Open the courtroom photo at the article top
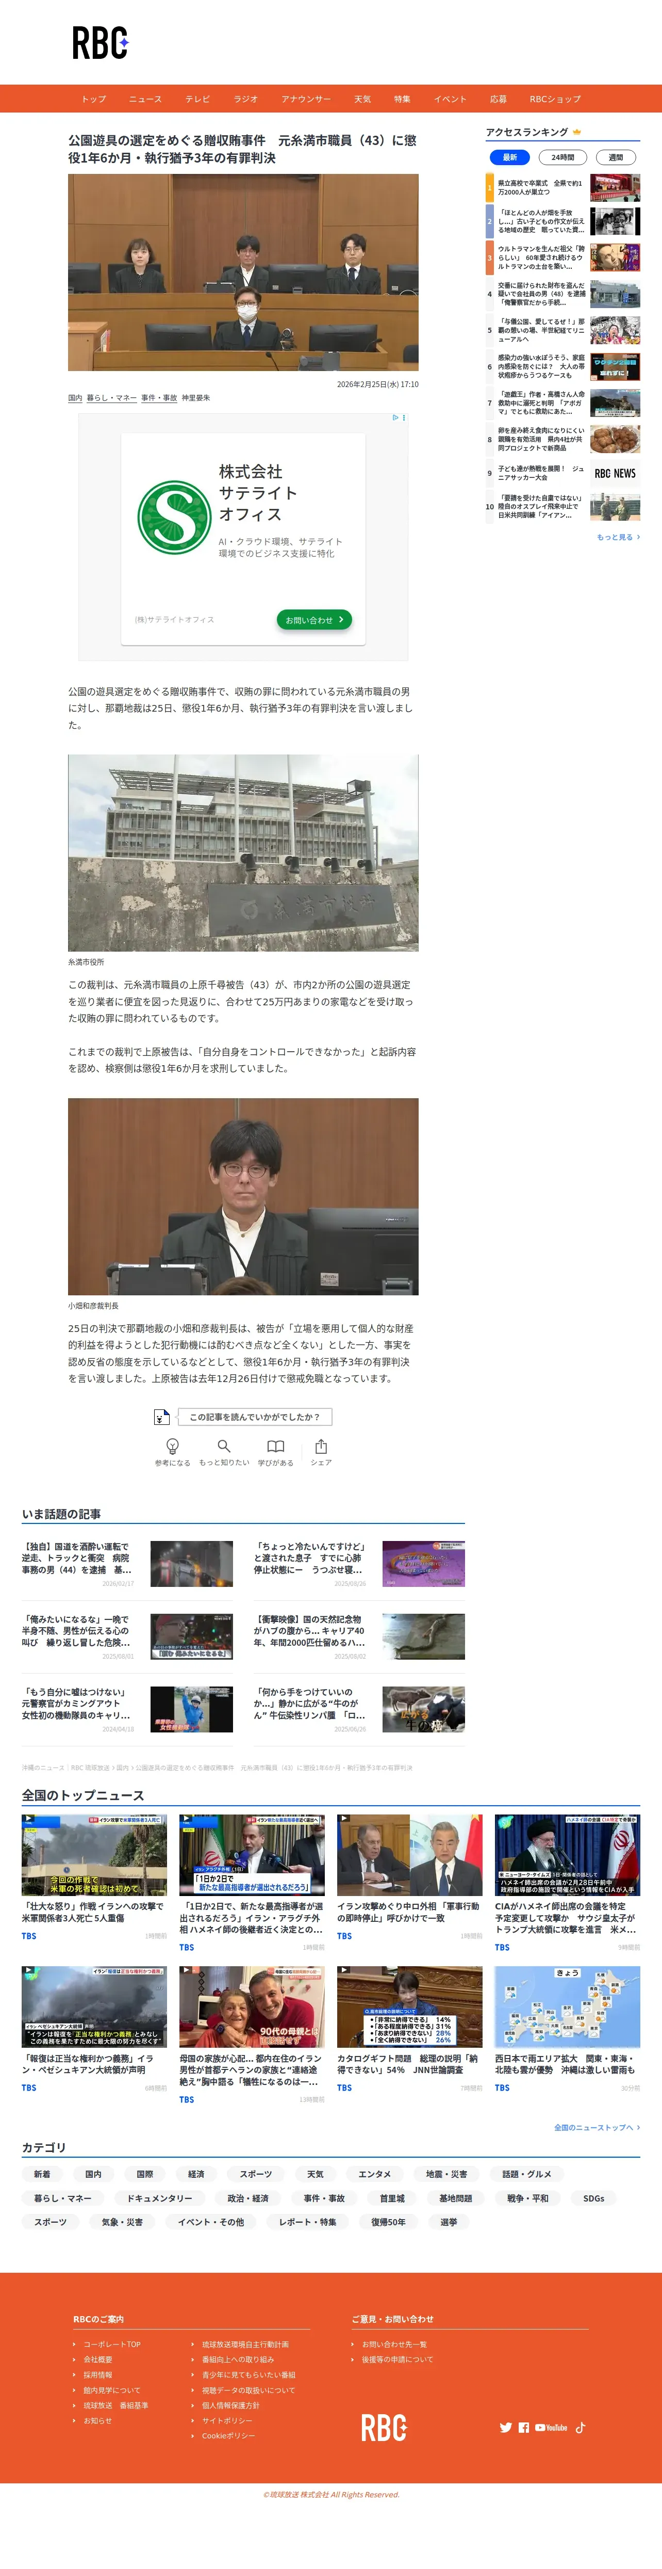The height and width of the screenshot is (2569, 662). [243, 272]
